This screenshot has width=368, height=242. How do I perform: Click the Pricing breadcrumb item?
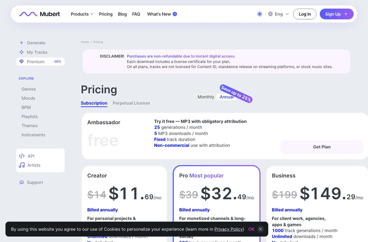98,42
